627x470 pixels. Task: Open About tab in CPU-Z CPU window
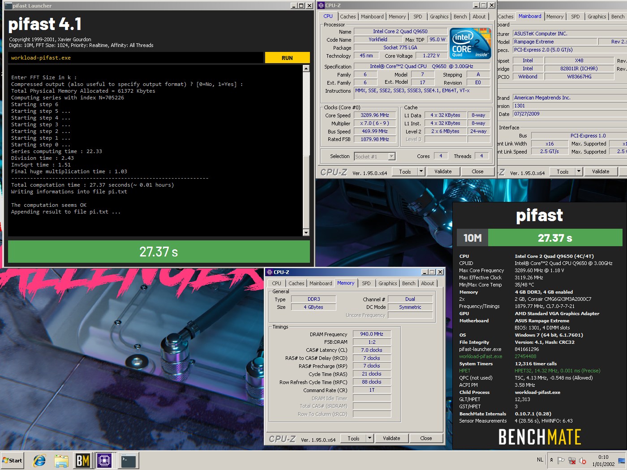pos(479,17)
